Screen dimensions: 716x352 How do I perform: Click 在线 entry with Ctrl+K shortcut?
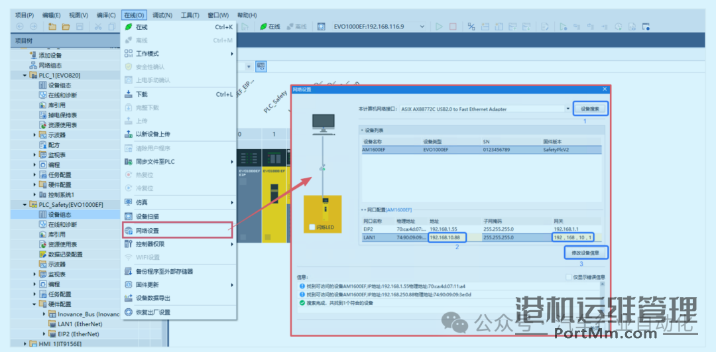click(x=178, y=27)
